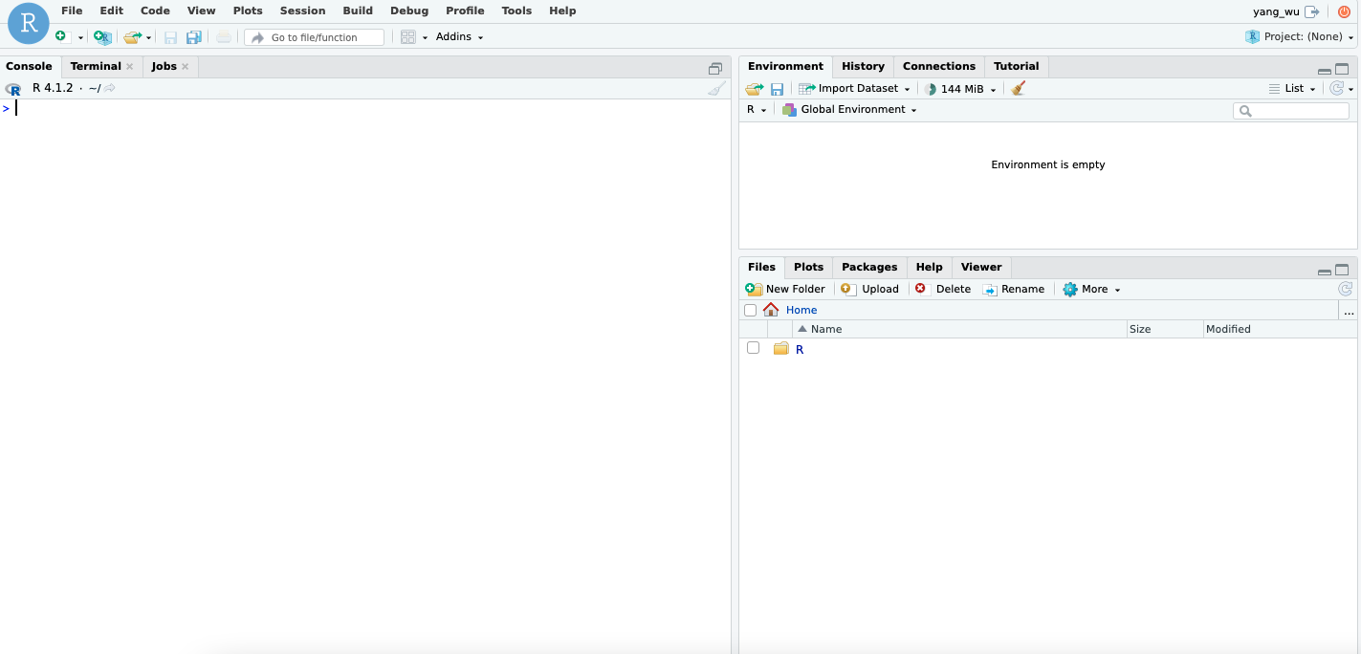Toggle the select-all files checkbox
Viewport: 1361px width, 654px height.
750,310
